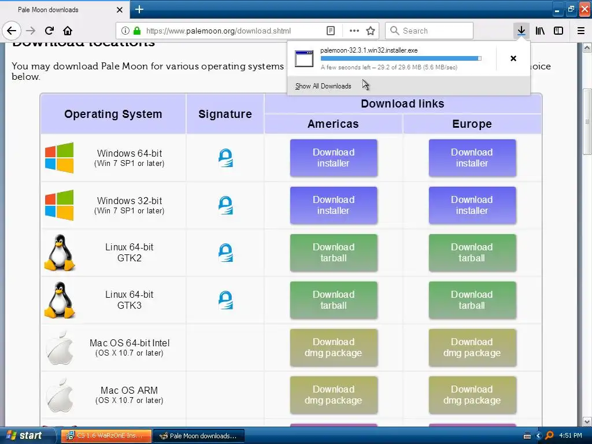Image resolution: width=592 pixels, height=444 pixels.
Task: Download Mac OS ARM dmg from Europe
Action: click(x=472, y=395)
